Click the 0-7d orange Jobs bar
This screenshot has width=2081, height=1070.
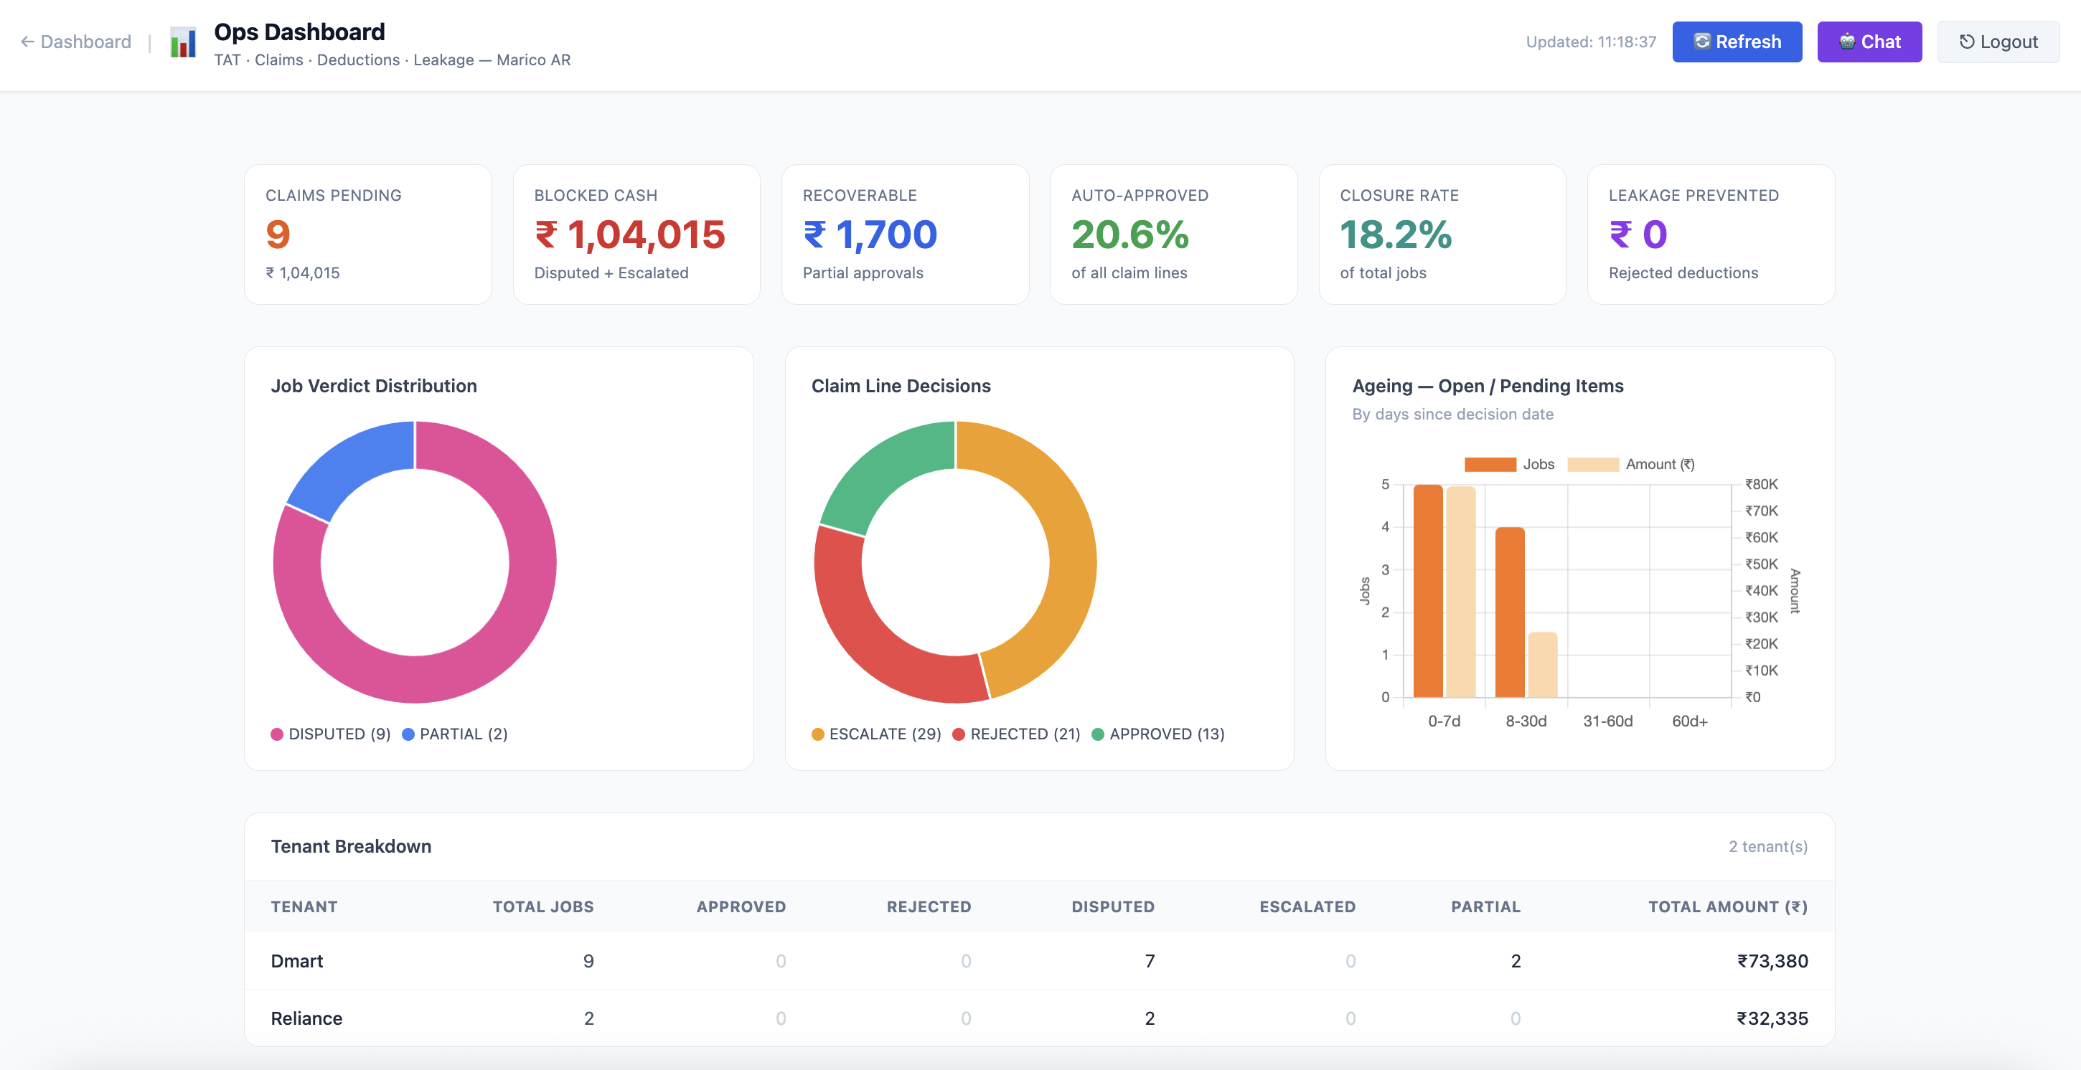(1427, 590)
